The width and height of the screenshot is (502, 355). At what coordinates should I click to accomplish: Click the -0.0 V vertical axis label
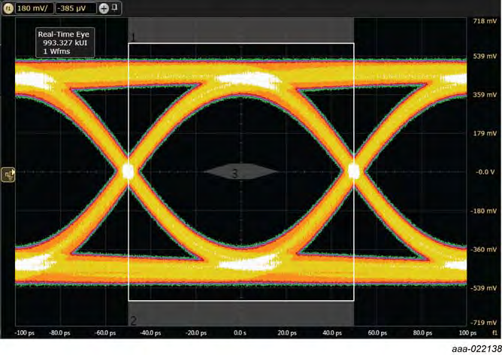[x=482, y=172]
